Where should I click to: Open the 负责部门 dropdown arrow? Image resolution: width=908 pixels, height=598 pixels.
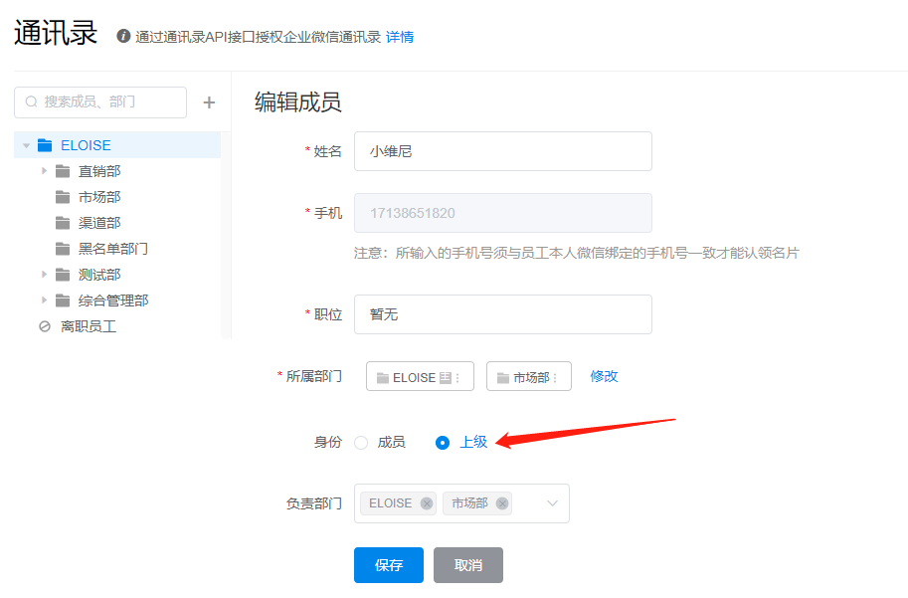point(553,503)
